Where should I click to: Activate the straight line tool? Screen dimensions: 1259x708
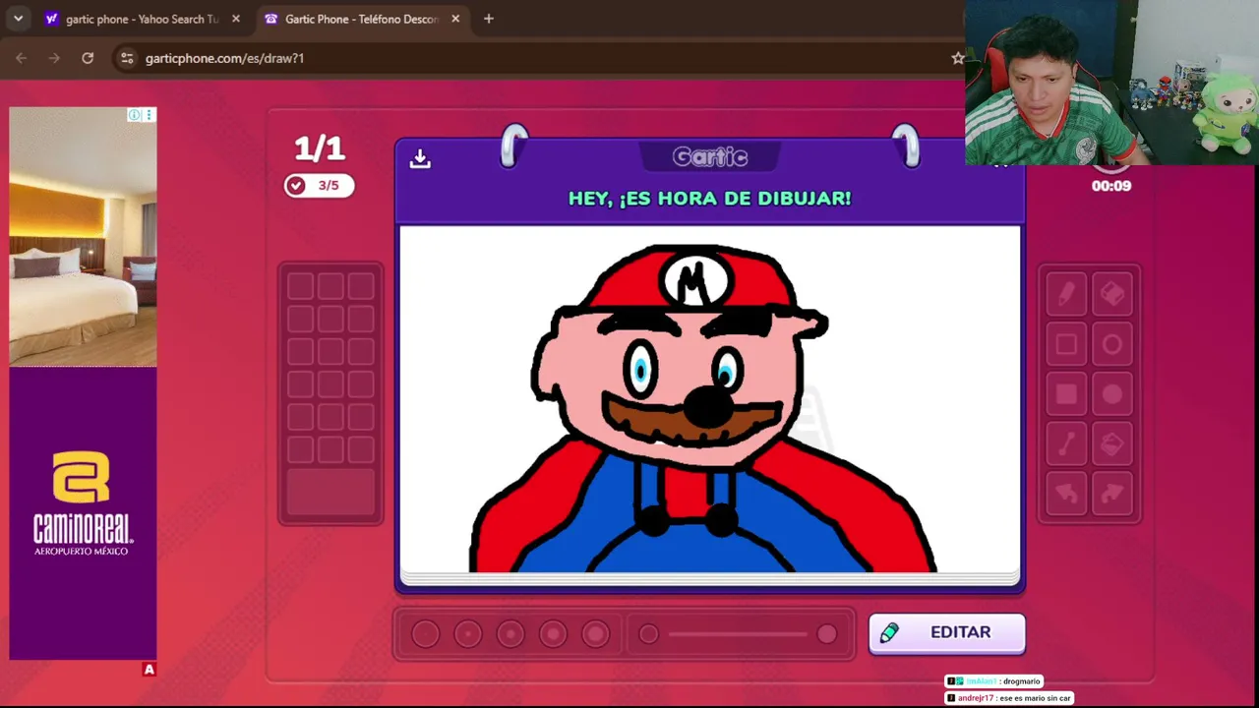coord(1066,444)
